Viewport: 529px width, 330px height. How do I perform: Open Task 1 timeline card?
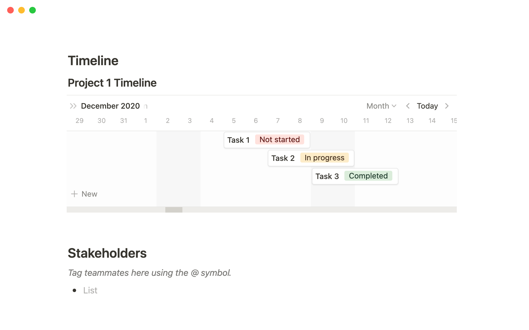point(239,140)
